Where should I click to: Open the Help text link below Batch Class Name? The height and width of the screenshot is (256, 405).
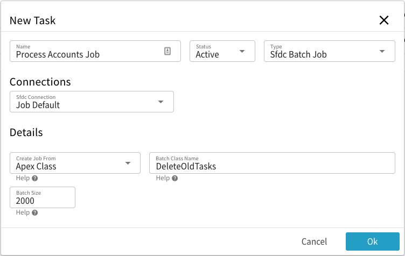coord(163,178)
